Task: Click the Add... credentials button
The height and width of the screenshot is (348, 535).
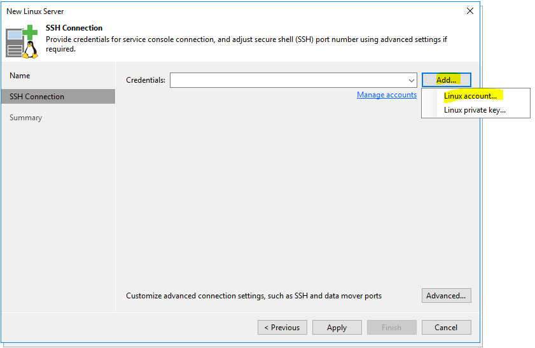Action: point(447,80)
